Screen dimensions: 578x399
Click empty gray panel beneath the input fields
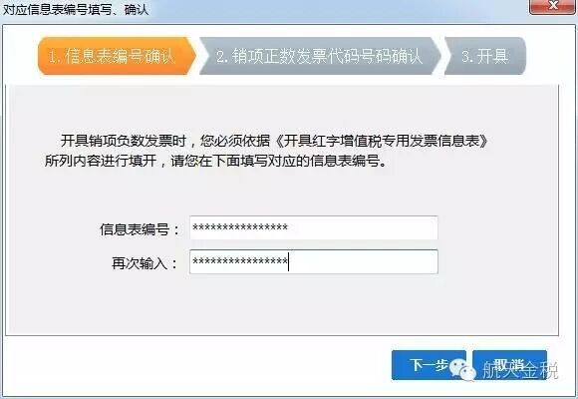click(282, 304)
